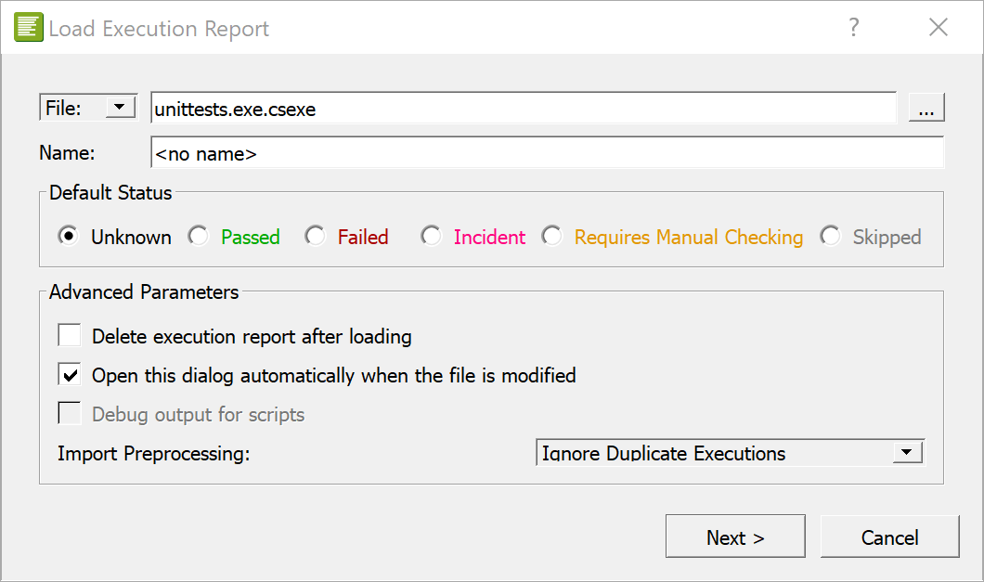The height and width of the screenshot is (582, 984).
Task: Toggle debug output for scripts
Action: point(70,413)
